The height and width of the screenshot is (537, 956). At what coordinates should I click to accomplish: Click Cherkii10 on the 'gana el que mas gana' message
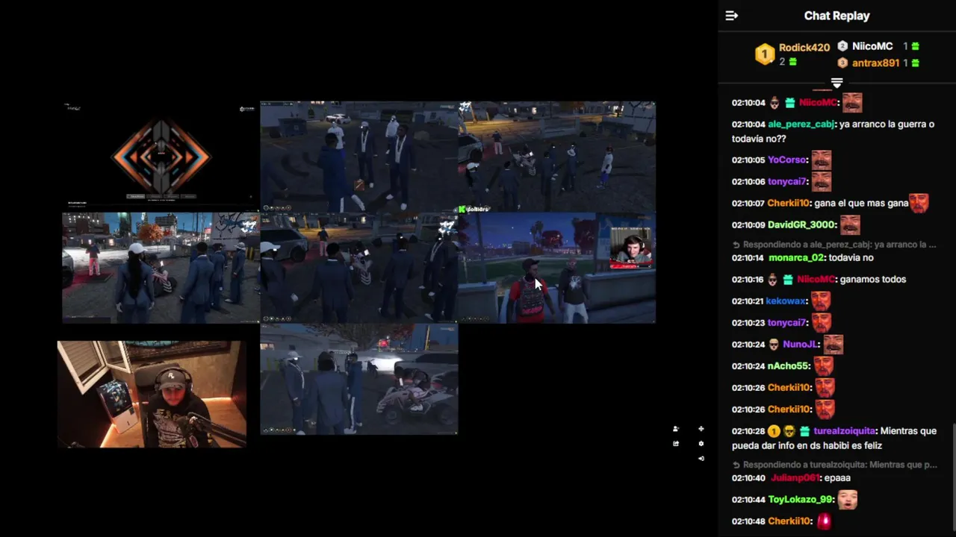(x=789, y=204)
